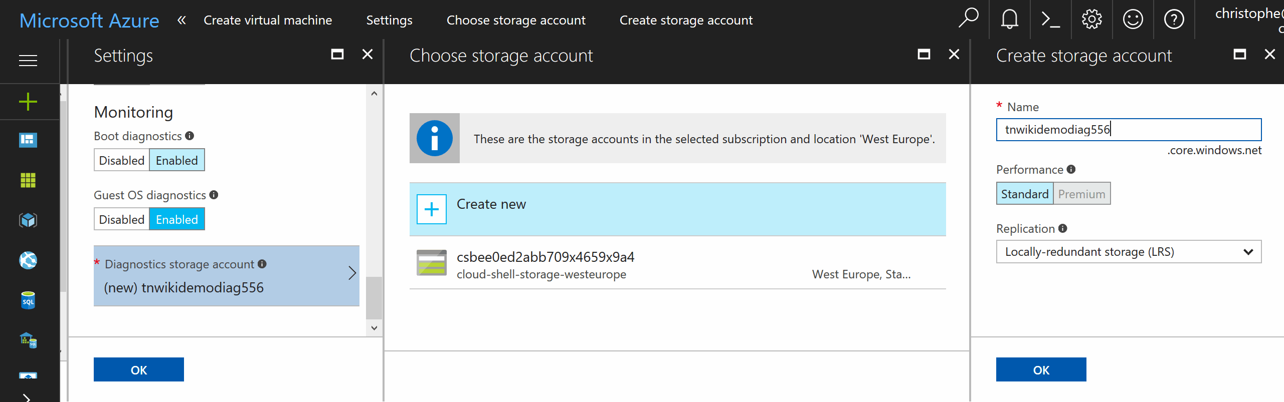Screen dimensions: 1284x402
Task: Open the Replication dropdown
Action: pyautogui.click(x=1129, y=252)
